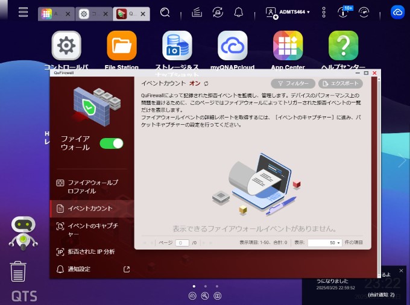410x305 pixels.
Task: Open background tasks icon in top bar
Action: tap(197, 12)
